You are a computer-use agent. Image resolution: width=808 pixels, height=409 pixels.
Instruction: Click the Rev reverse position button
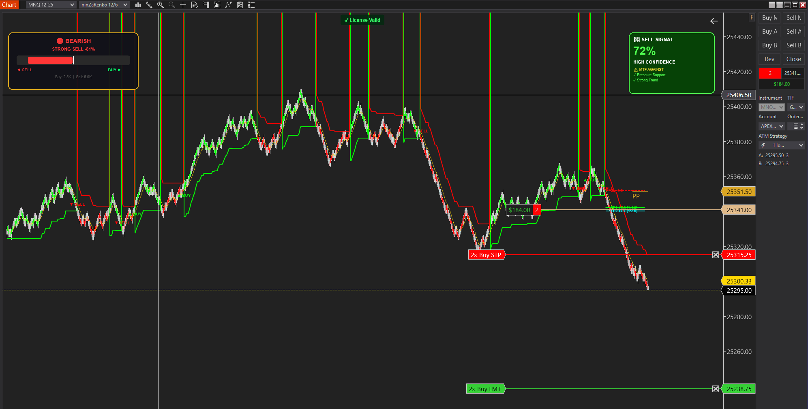[x=769, y=59]
